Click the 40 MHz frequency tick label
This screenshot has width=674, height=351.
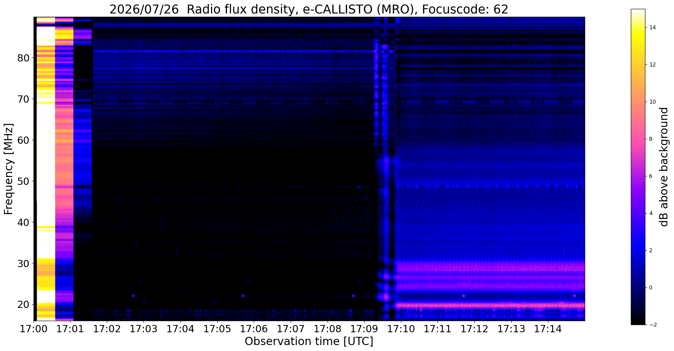(x=23, y=223)
